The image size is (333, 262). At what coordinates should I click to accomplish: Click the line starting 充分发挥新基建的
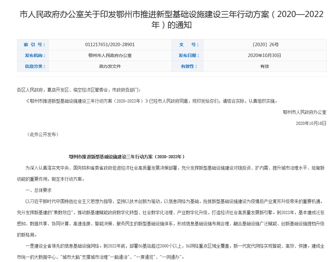(x=171, y=212)
